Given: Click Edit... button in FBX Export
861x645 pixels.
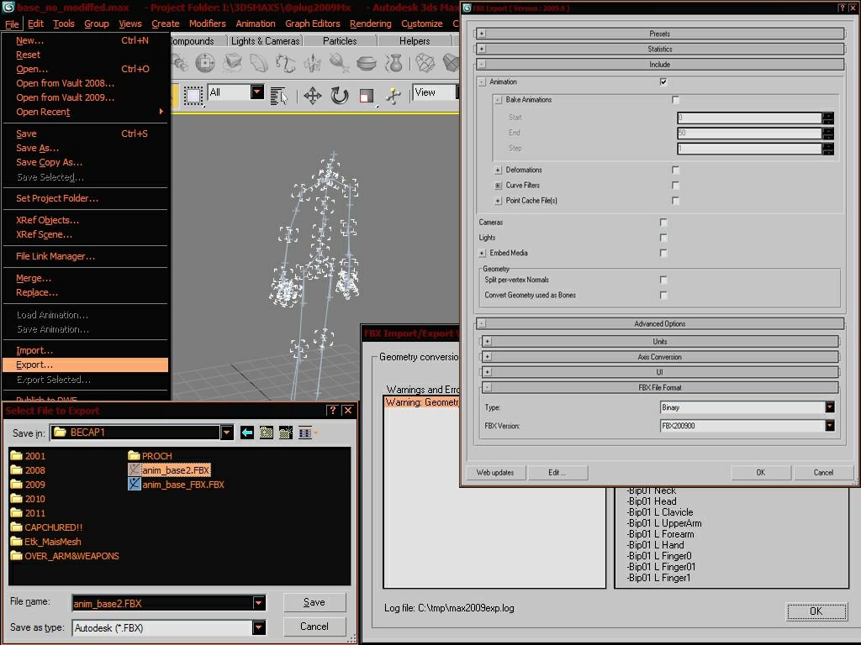Looking at the screenshot, I should pos(557,472).
